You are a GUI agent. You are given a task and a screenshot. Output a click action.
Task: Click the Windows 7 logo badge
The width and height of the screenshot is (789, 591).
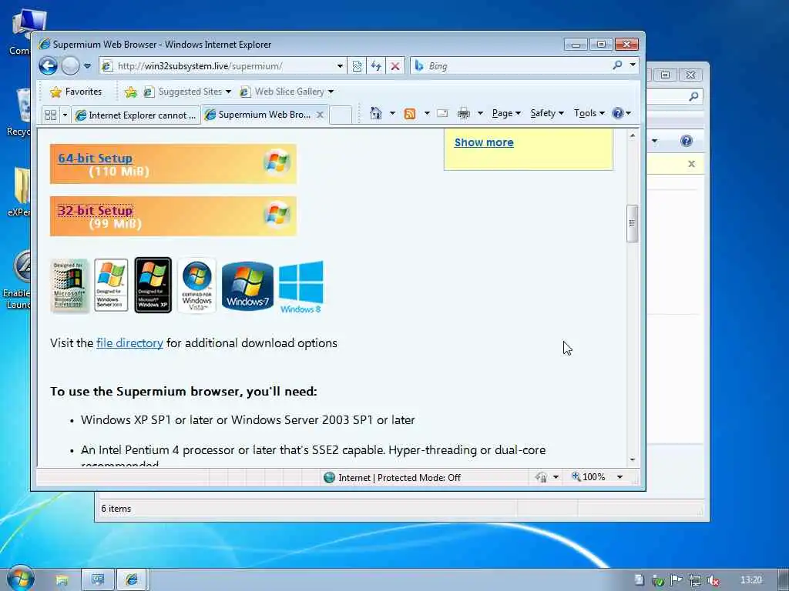coord(247,285)
